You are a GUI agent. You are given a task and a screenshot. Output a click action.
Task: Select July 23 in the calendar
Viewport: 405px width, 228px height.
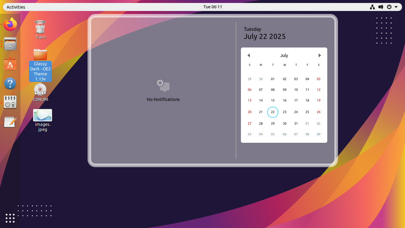(285, 112)
